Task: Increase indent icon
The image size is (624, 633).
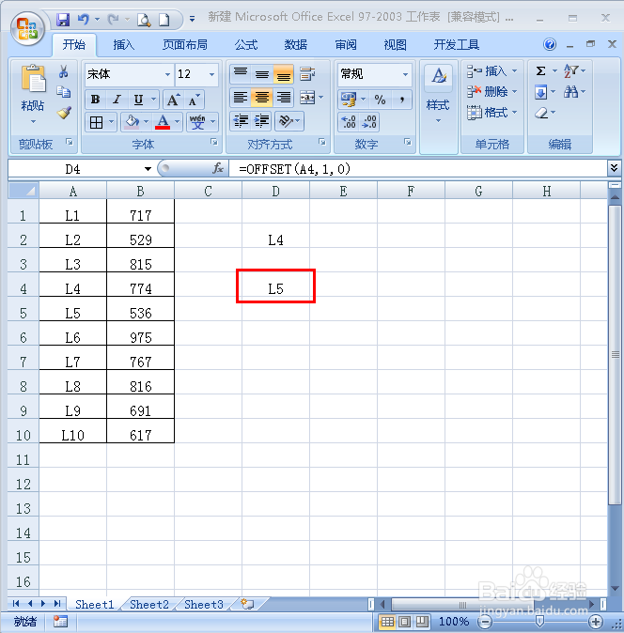Action: coord(261,121)
